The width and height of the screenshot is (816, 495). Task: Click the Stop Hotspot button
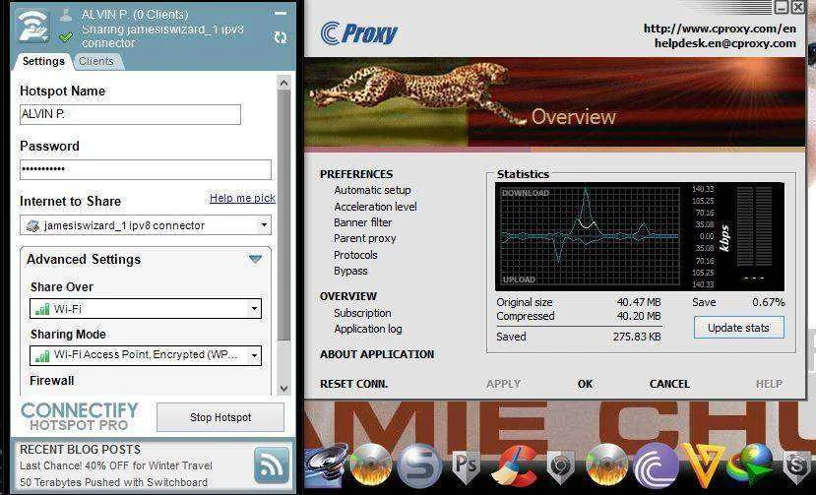tap(220, 417)
